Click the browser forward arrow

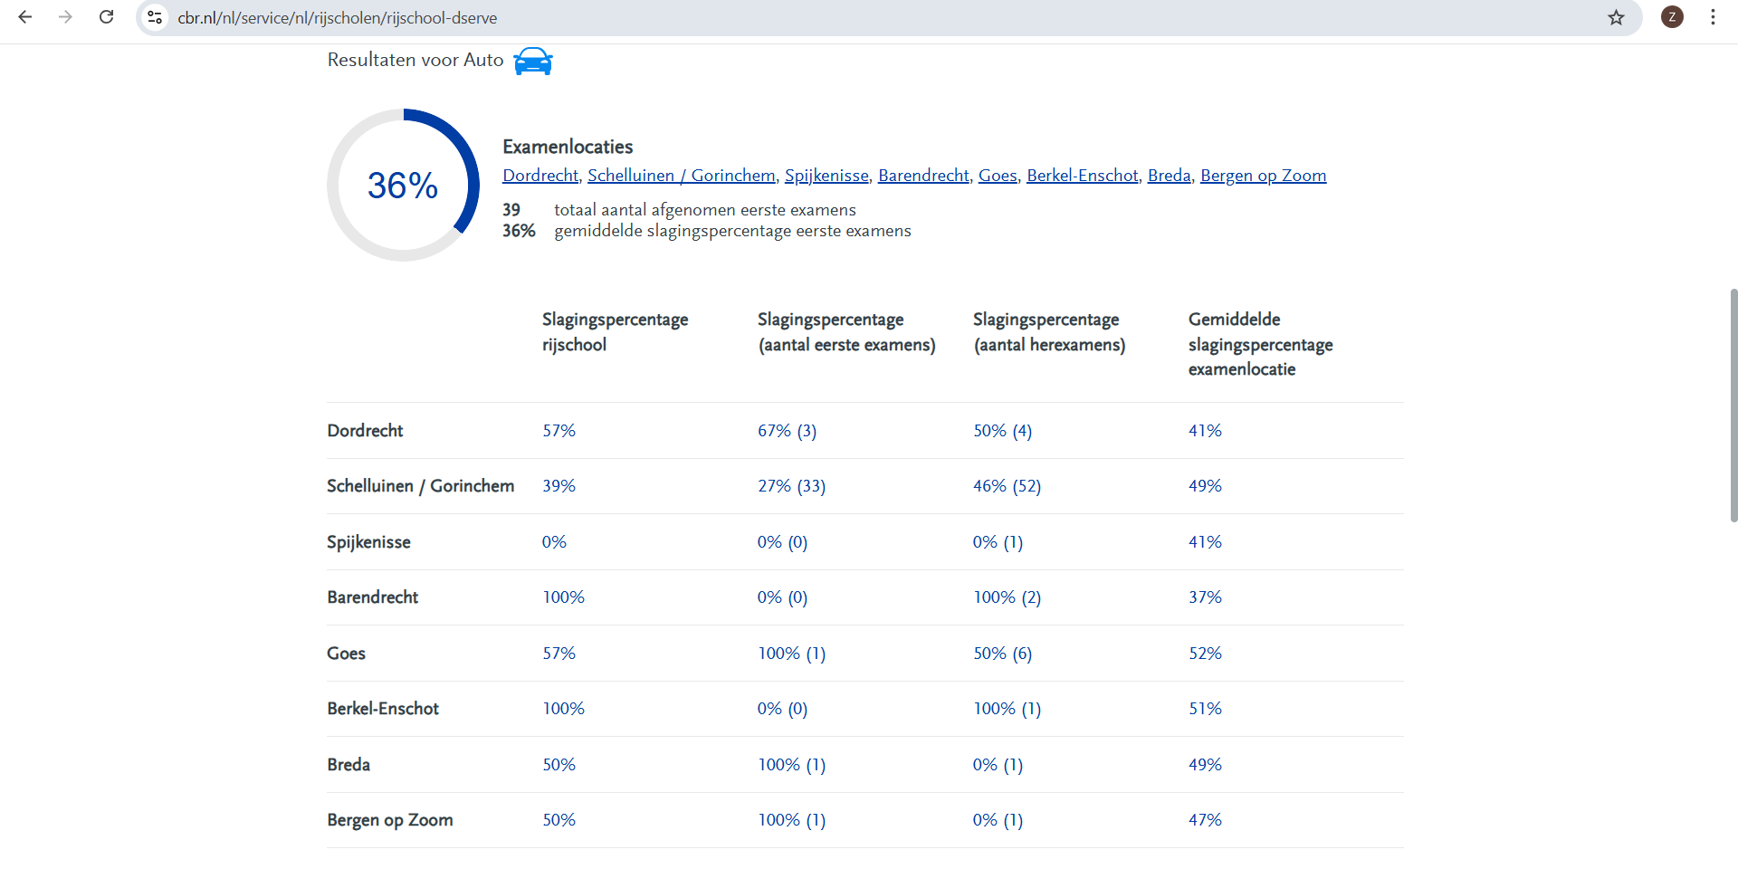coord(65,17)
